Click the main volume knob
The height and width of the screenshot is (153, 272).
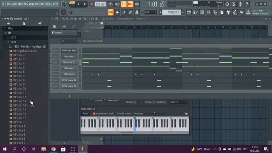[x=64, y=4]
